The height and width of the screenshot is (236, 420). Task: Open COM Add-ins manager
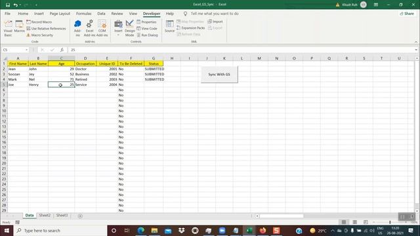[102, 28]
